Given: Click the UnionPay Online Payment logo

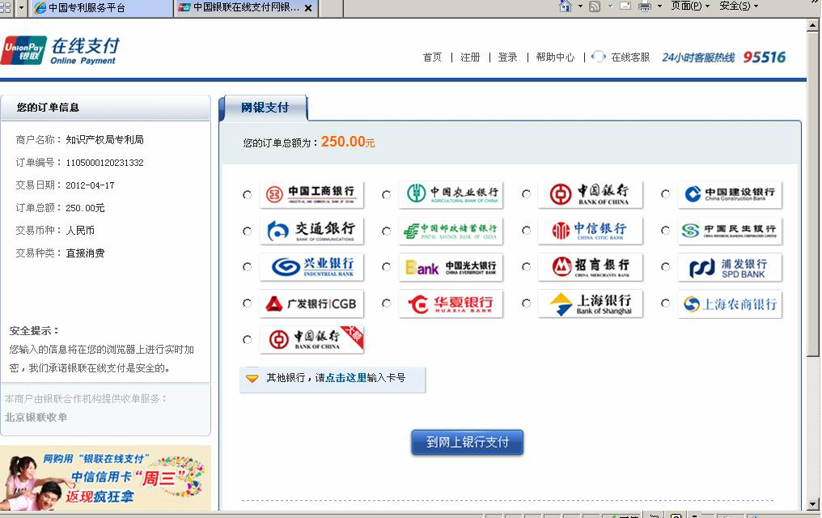Looking at the screenshot, I should (x=61, y=49).
